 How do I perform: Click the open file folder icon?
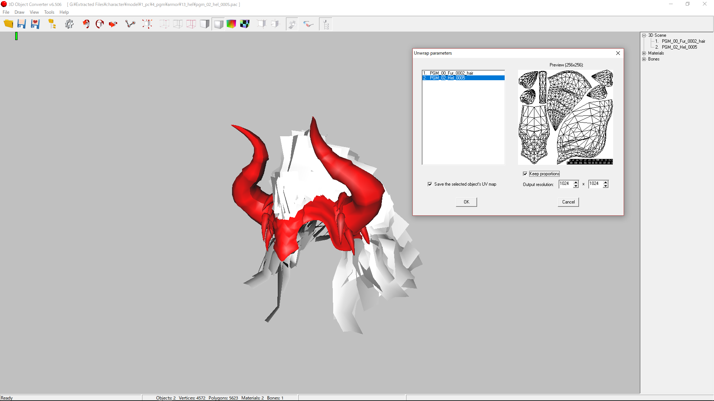click(8, 24)
